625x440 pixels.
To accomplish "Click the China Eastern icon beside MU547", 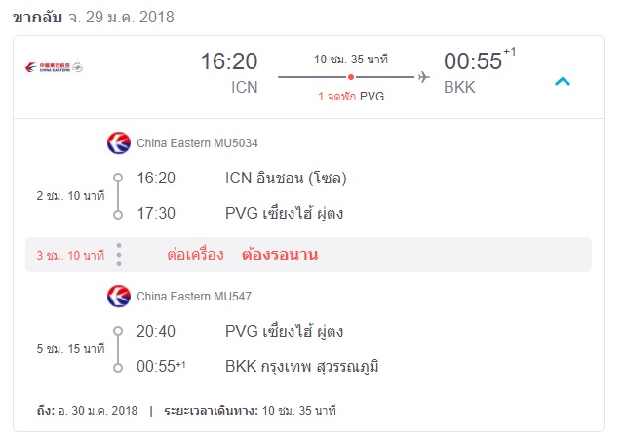I will coord(119,296).
